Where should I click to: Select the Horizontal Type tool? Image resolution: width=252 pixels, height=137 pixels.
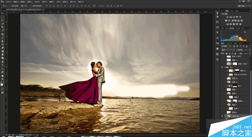click(3, 65)
